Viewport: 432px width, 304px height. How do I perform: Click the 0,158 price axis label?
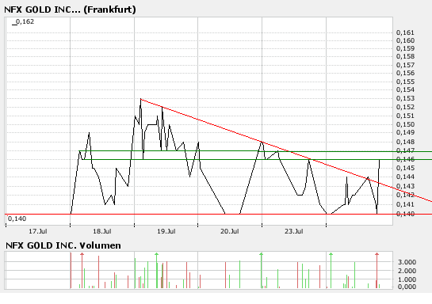click(x=405, y=57)
